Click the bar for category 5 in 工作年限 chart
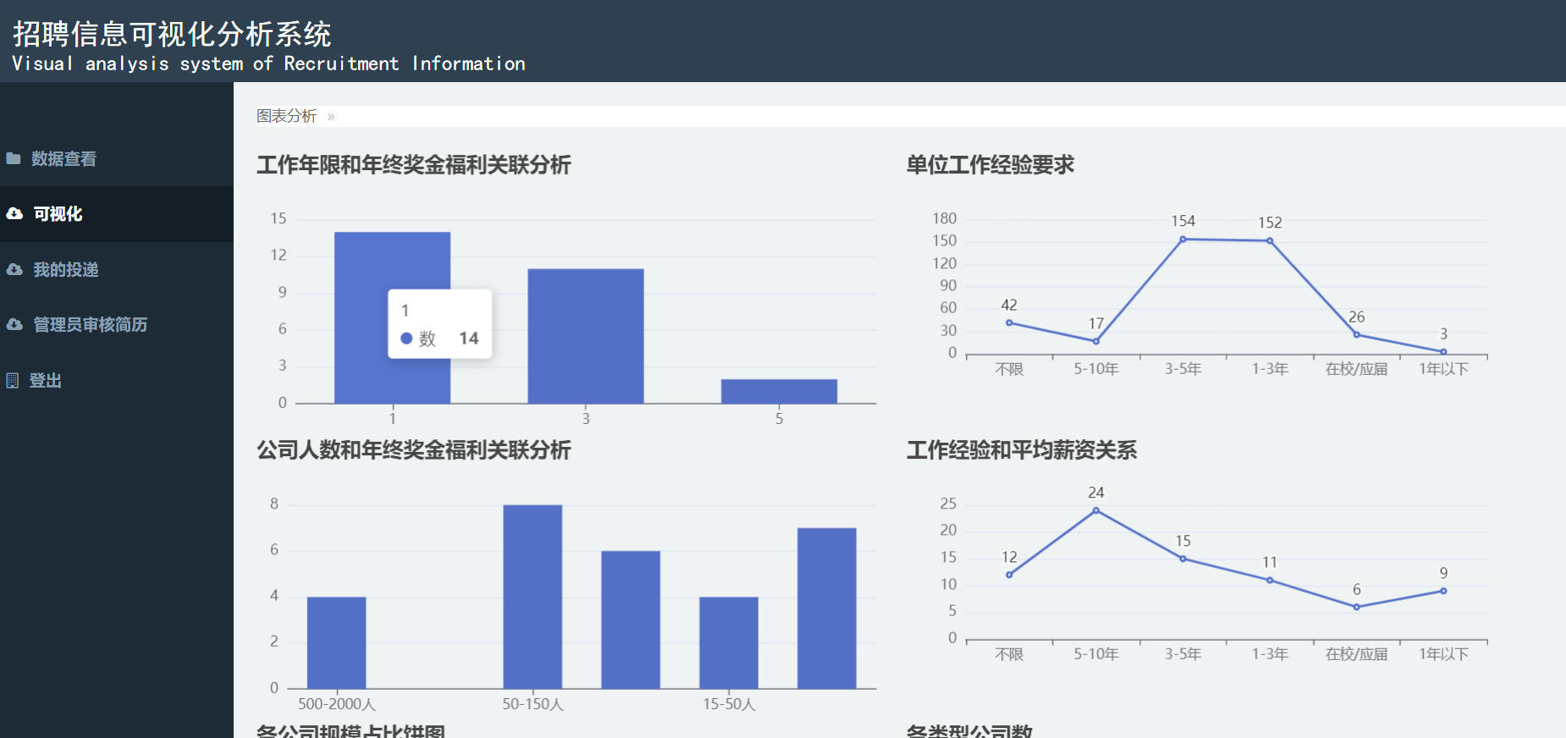 click(779, 391)
